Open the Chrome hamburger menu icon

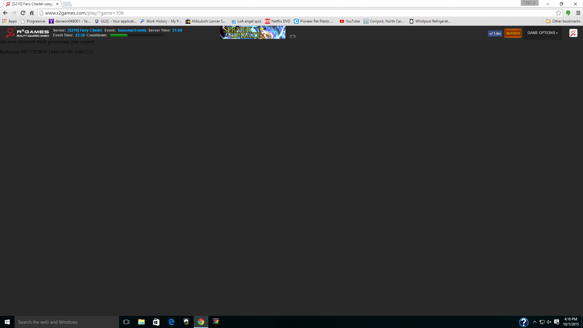pos(578,13)
